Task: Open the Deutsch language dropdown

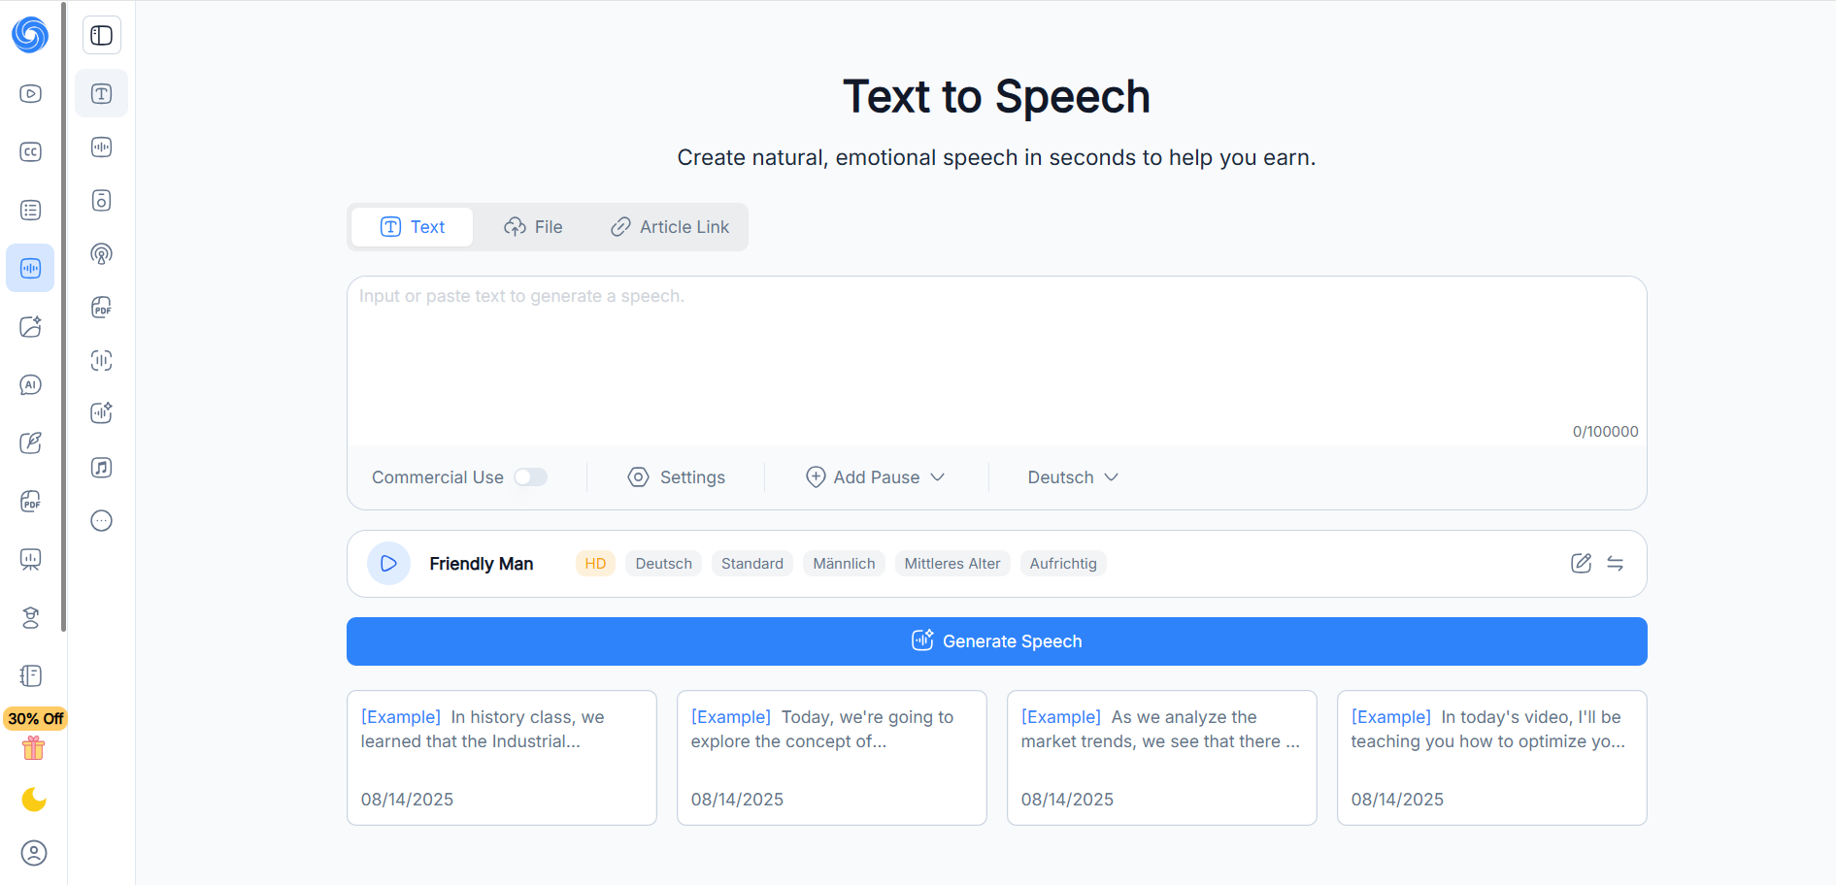Action: tap(1073, 477)
